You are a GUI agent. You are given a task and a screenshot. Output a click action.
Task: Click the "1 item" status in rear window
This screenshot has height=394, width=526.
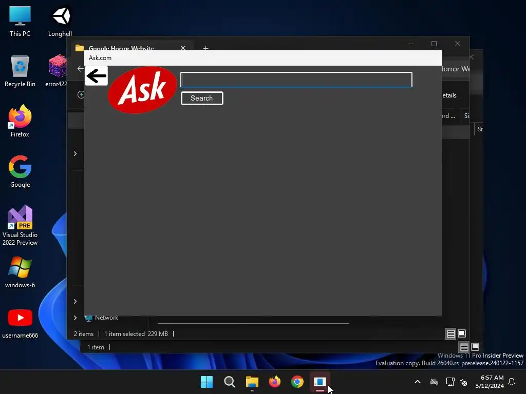(x=96, y=347)
